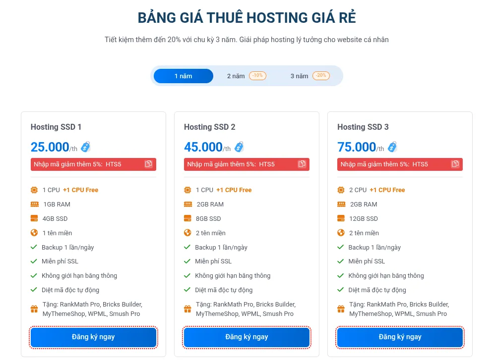
Task: Select the Hosting SSD 3 plan title
Action: (x=363, y=127)
